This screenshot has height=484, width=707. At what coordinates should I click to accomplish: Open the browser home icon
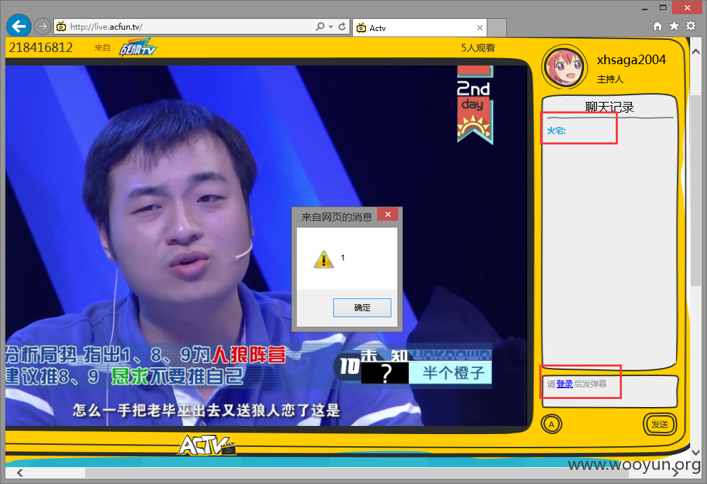click(x=658, y=26)
